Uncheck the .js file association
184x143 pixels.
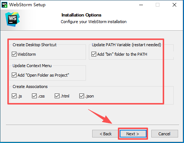(x=14, y=96)
